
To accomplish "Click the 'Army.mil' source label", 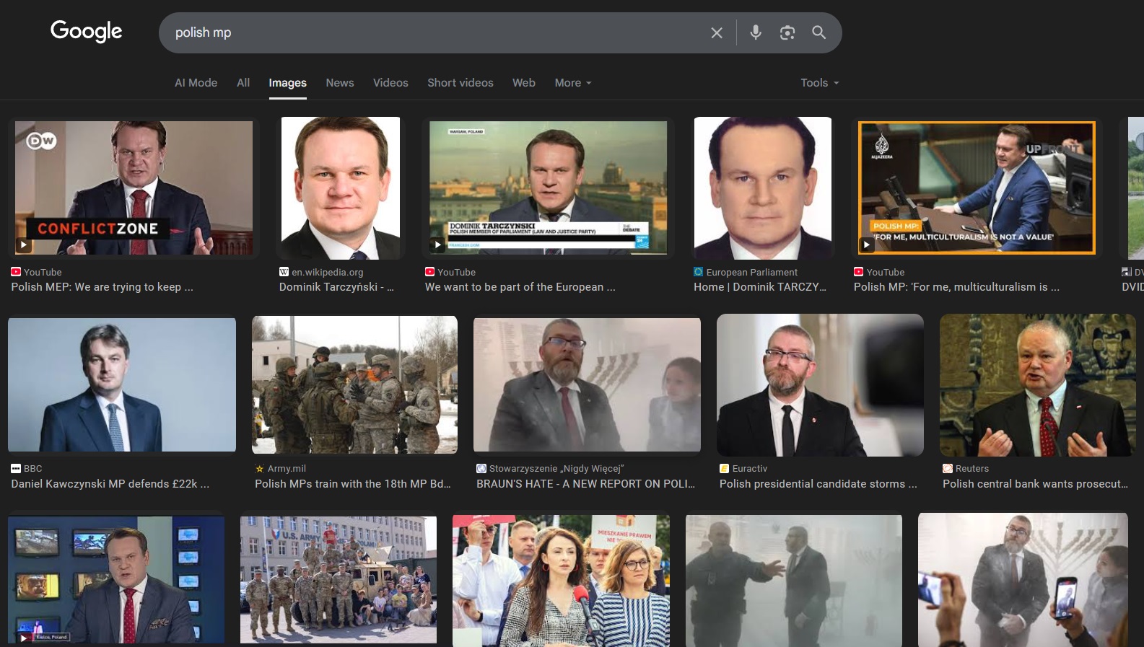I will pos(287,468).
